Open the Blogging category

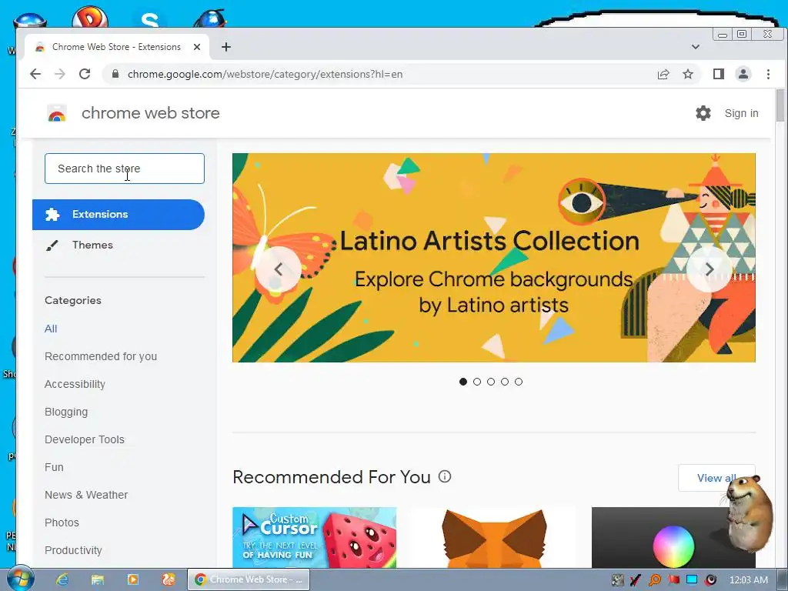pyautogui.click(x=66, y=412)
